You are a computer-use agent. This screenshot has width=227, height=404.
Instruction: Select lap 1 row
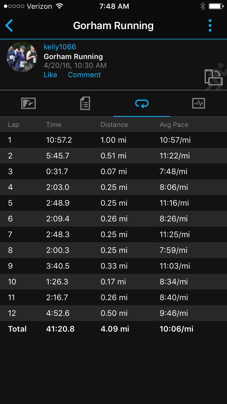click(113, 140)
